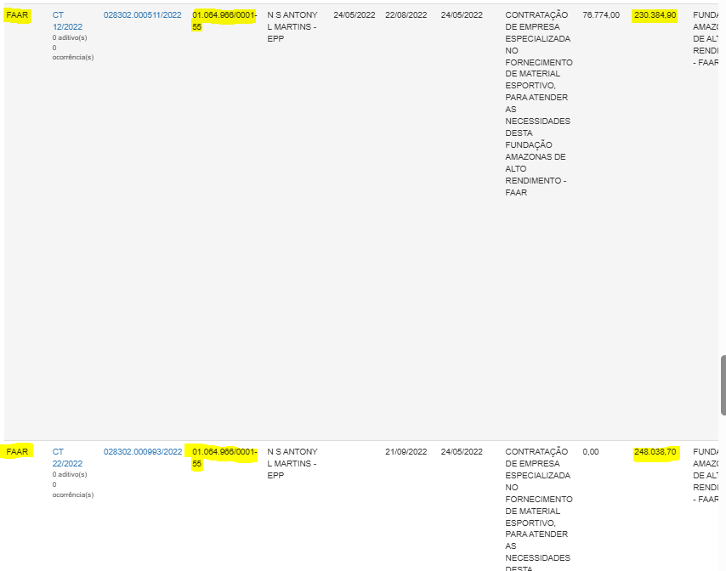Image resolution: width=726 pixels, height=571 pixels.
Task: Click the 0,00 value in CT 22/2022 row
Action: tap(590, 452)
